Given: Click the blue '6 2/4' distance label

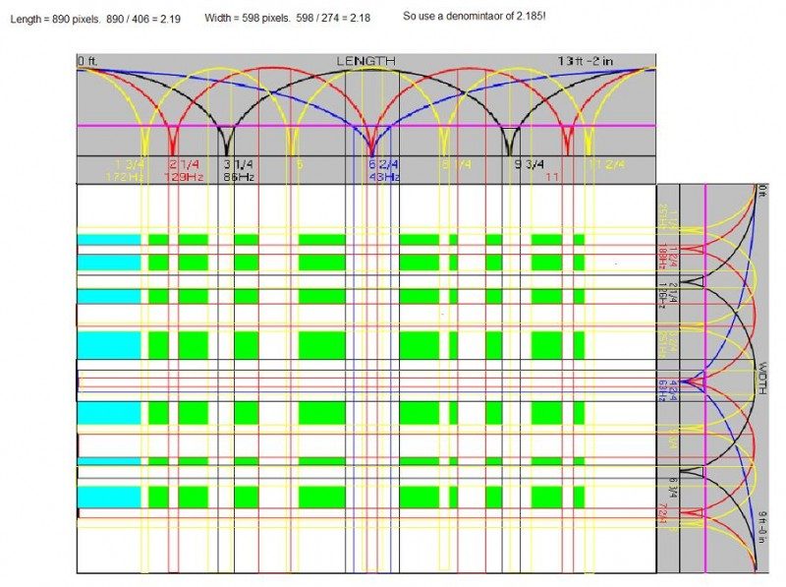Looking at the screenshot, I should [x=383, y=164].
